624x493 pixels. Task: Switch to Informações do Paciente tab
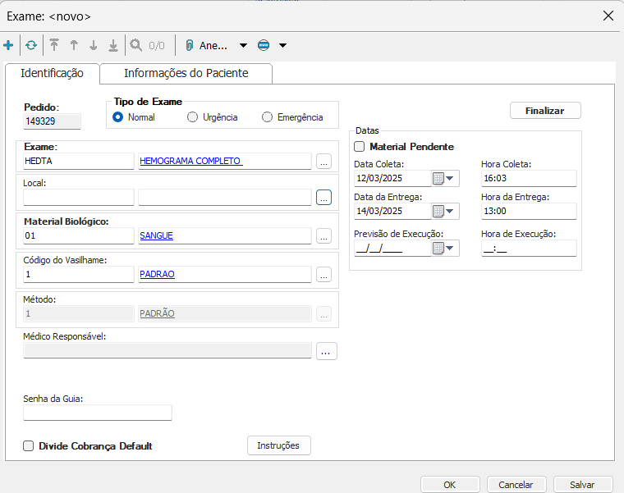point(186,73)
